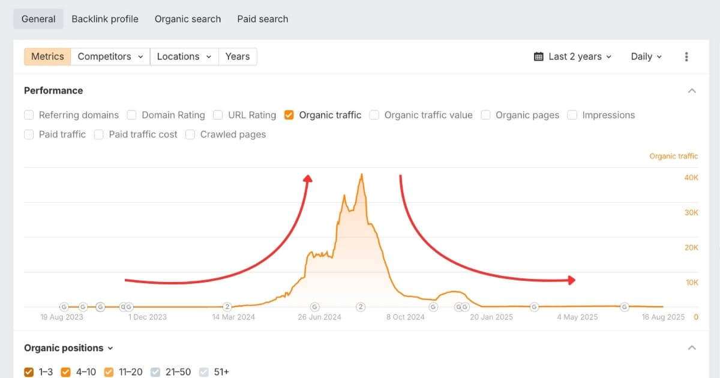Uncheck the Organic traffic metric
The image size is (720, 378).
tap(289, 115)
